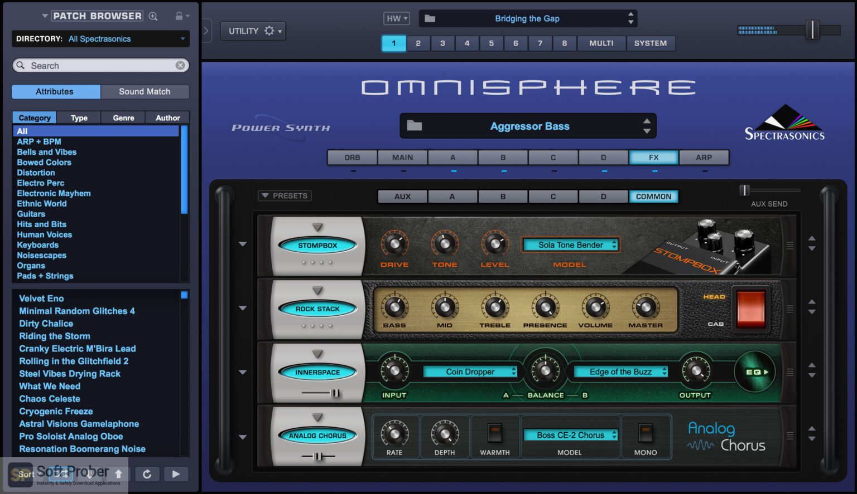The image size is (857, 494).
Task: Open the HW hardware profile dropdown
Action: pyautogui.click(x=396, y=18)
